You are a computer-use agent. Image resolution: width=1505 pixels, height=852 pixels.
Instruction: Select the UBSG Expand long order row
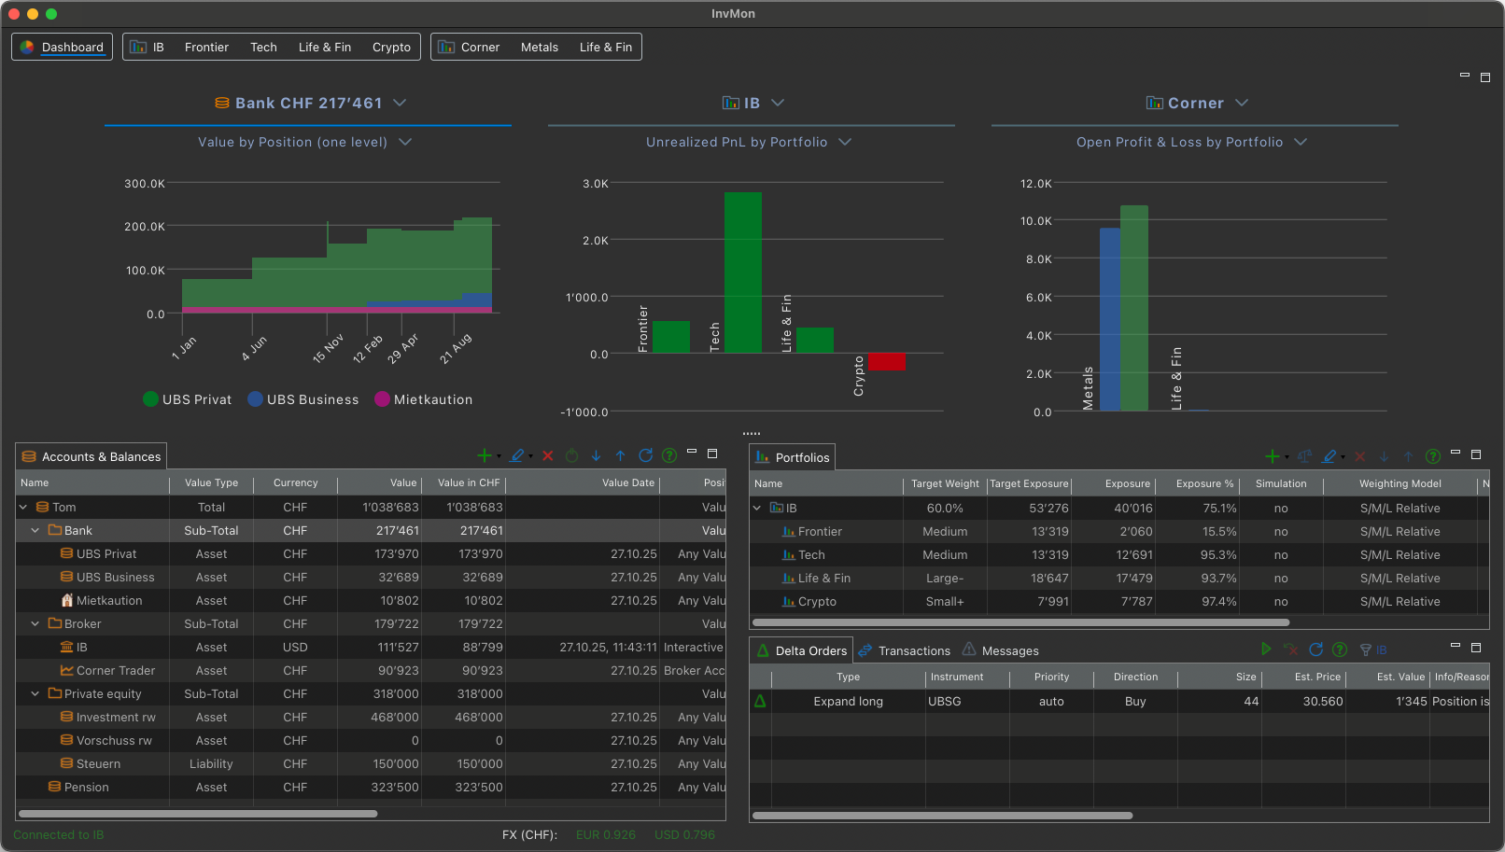[943, 702]
